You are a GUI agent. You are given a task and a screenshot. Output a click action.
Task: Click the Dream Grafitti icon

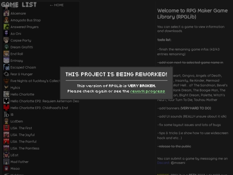[6, 47]
